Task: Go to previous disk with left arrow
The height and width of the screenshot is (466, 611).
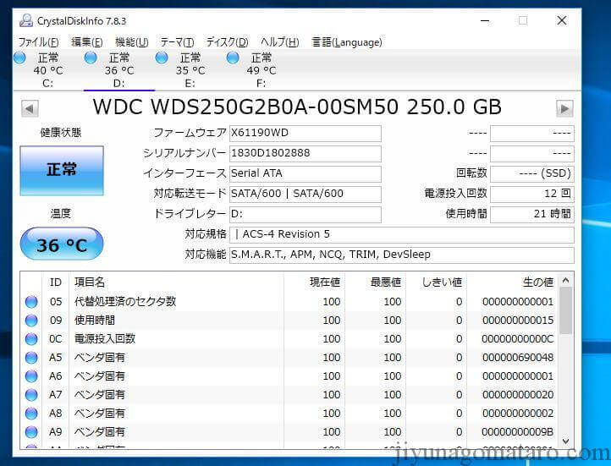Action: [30, 108]
